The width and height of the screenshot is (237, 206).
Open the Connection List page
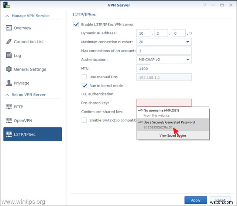pos(32,42)
